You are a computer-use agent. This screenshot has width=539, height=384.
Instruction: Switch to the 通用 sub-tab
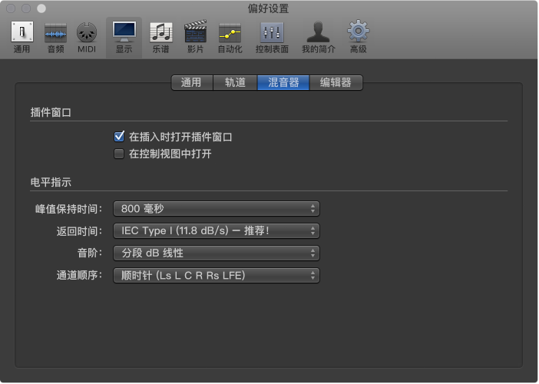point(192,82)
